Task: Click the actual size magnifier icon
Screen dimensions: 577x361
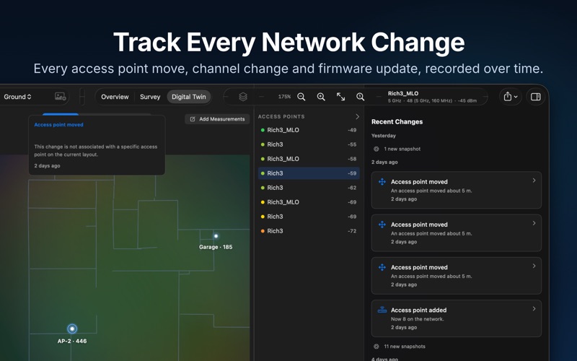Action: pos(360,97)
